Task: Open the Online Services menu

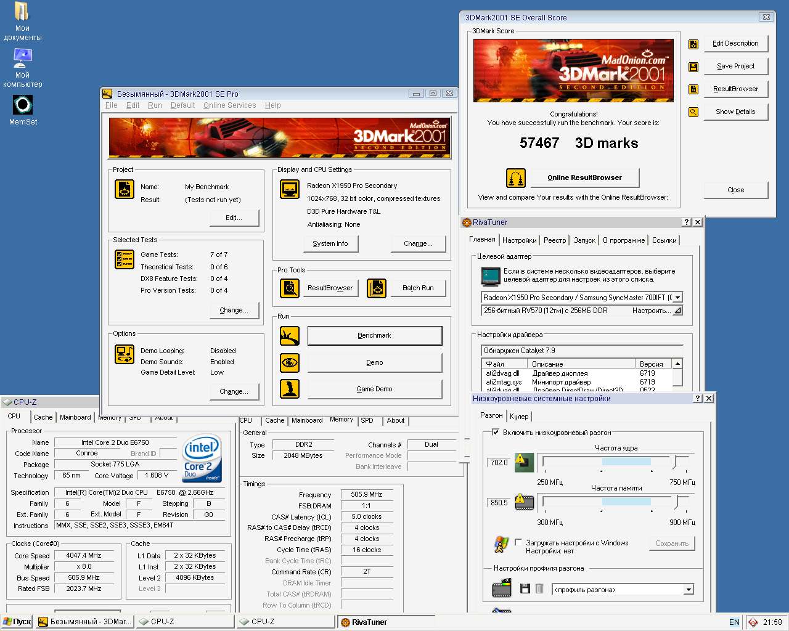Action: [x=229, y=105]
